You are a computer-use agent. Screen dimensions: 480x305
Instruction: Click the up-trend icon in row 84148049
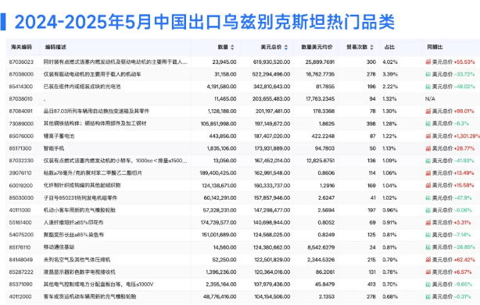428,260
